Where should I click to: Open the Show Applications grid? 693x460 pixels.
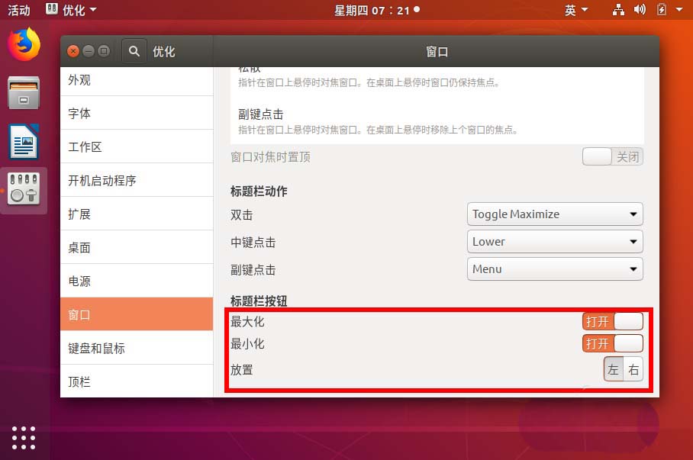pyautogui.click(x=24, y=438)
